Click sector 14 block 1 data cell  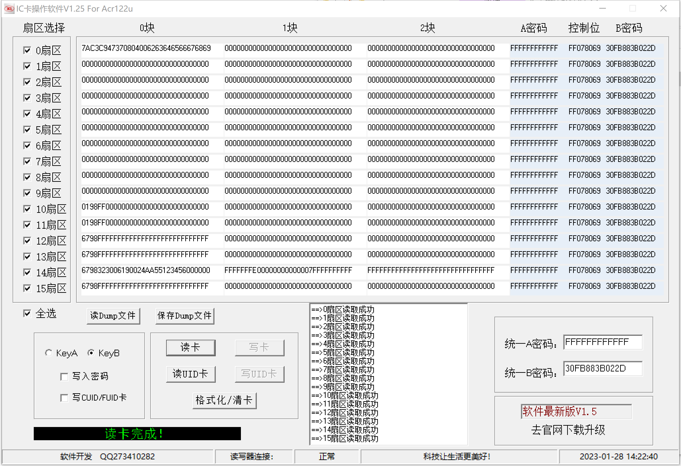(x=288, y=270)
